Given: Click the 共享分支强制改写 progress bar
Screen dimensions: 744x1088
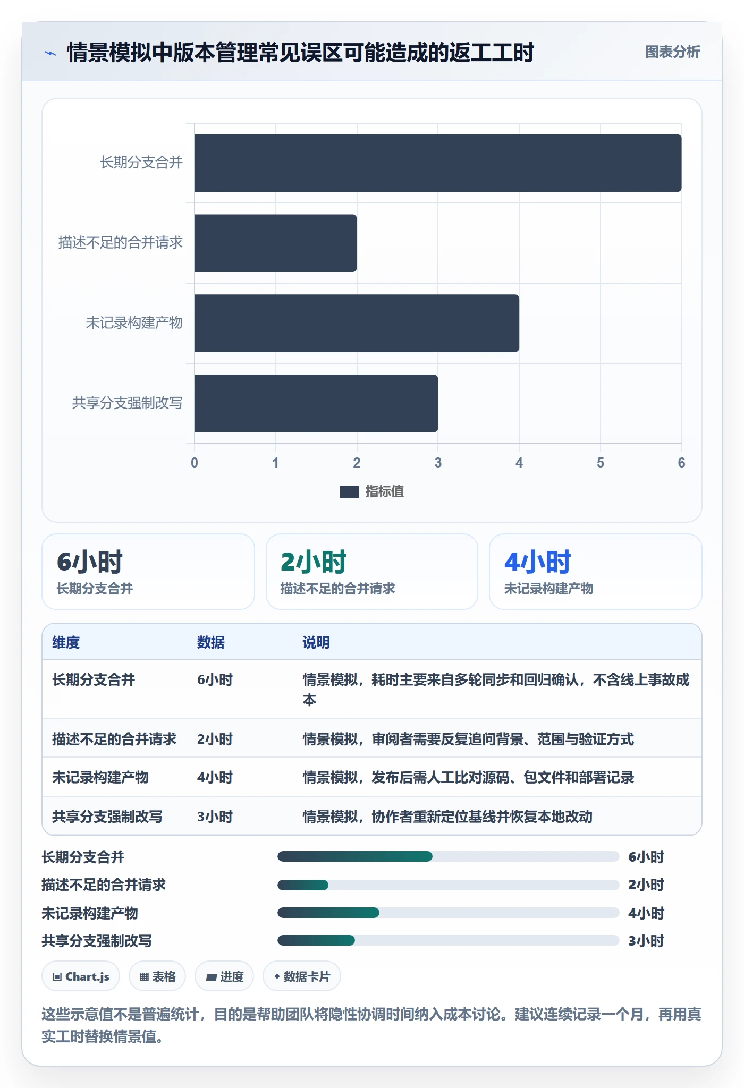Looking at the screenshot, I should 448,940.
